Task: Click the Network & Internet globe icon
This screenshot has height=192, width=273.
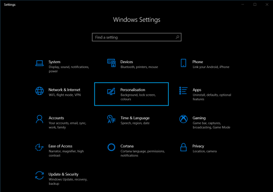Action: pos(40,91)
